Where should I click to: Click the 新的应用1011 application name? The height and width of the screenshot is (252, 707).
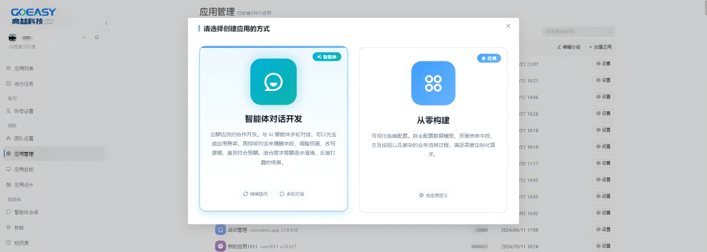click(244, 246)
